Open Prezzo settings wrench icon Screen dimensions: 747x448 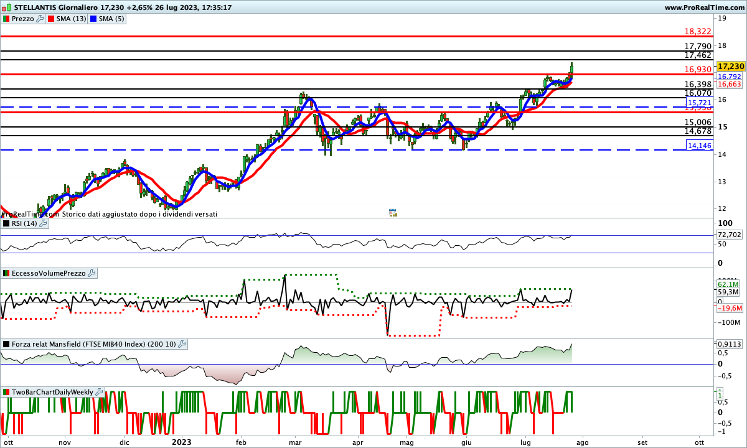pos(40,19)
